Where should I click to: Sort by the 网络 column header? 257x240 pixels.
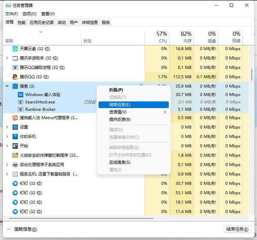click(x=231, y=37)
